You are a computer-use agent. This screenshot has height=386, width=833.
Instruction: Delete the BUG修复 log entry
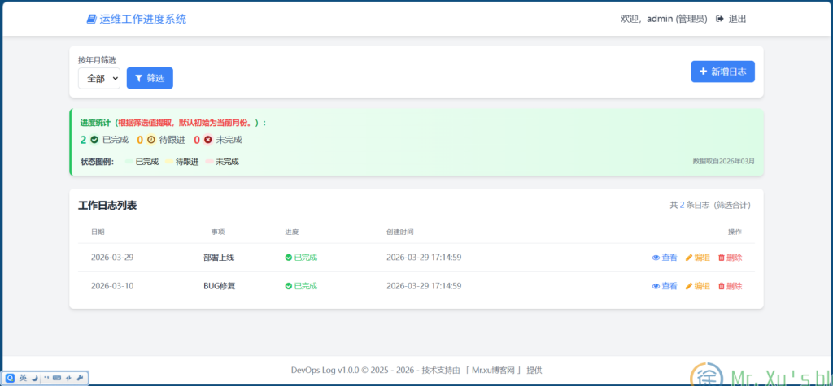point(730,286)
